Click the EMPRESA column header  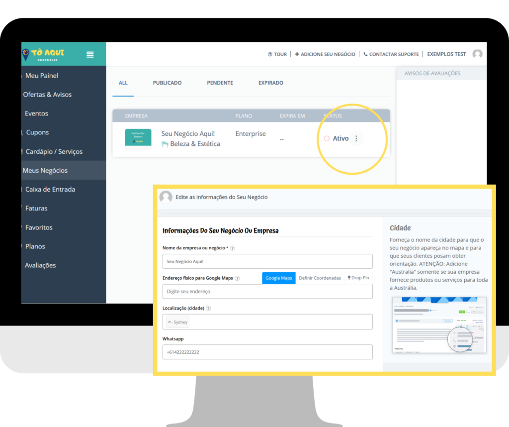tap(136, 116)
